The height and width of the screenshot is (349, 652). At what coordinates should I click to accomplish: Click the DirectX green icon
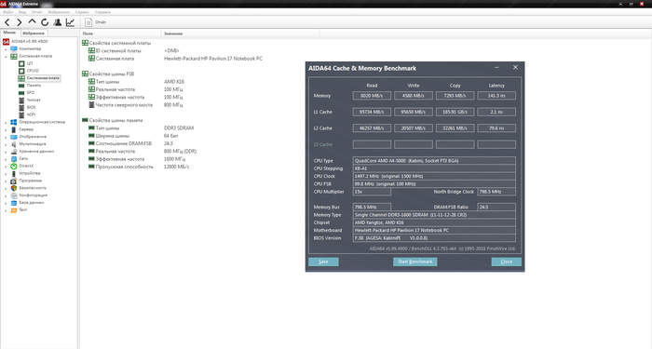click(x=14, y=166)
